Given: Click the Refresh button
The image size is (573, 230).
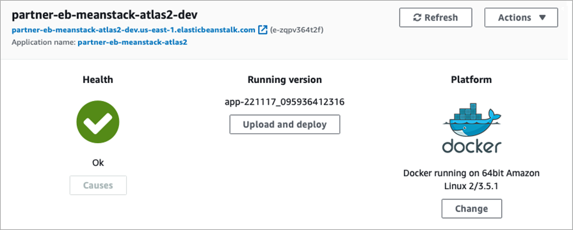Looking at the screenshot, I should 435,17.
